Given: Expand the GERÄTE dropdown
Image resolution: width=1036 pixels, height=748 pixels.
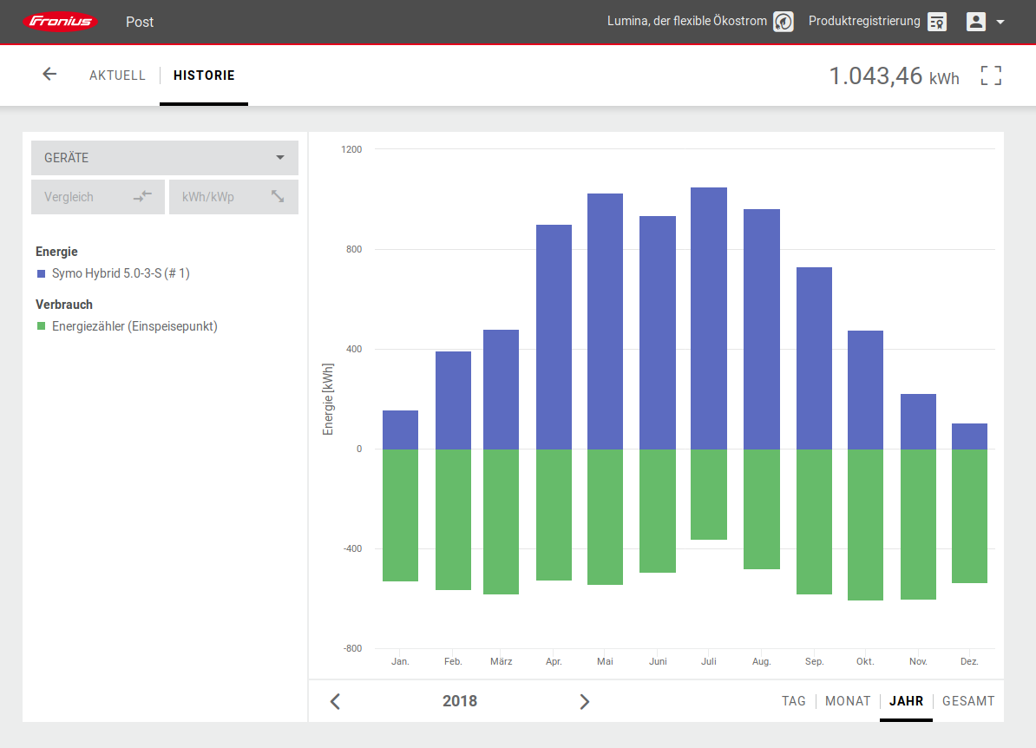Looking at the screenshot, I should (165, 158).
